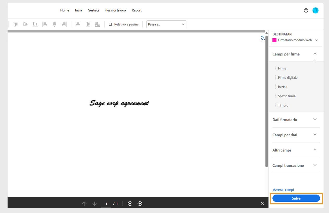Align selected fields to right edge
Viewport: 329px width, 213px height.
tap(64, 24)
